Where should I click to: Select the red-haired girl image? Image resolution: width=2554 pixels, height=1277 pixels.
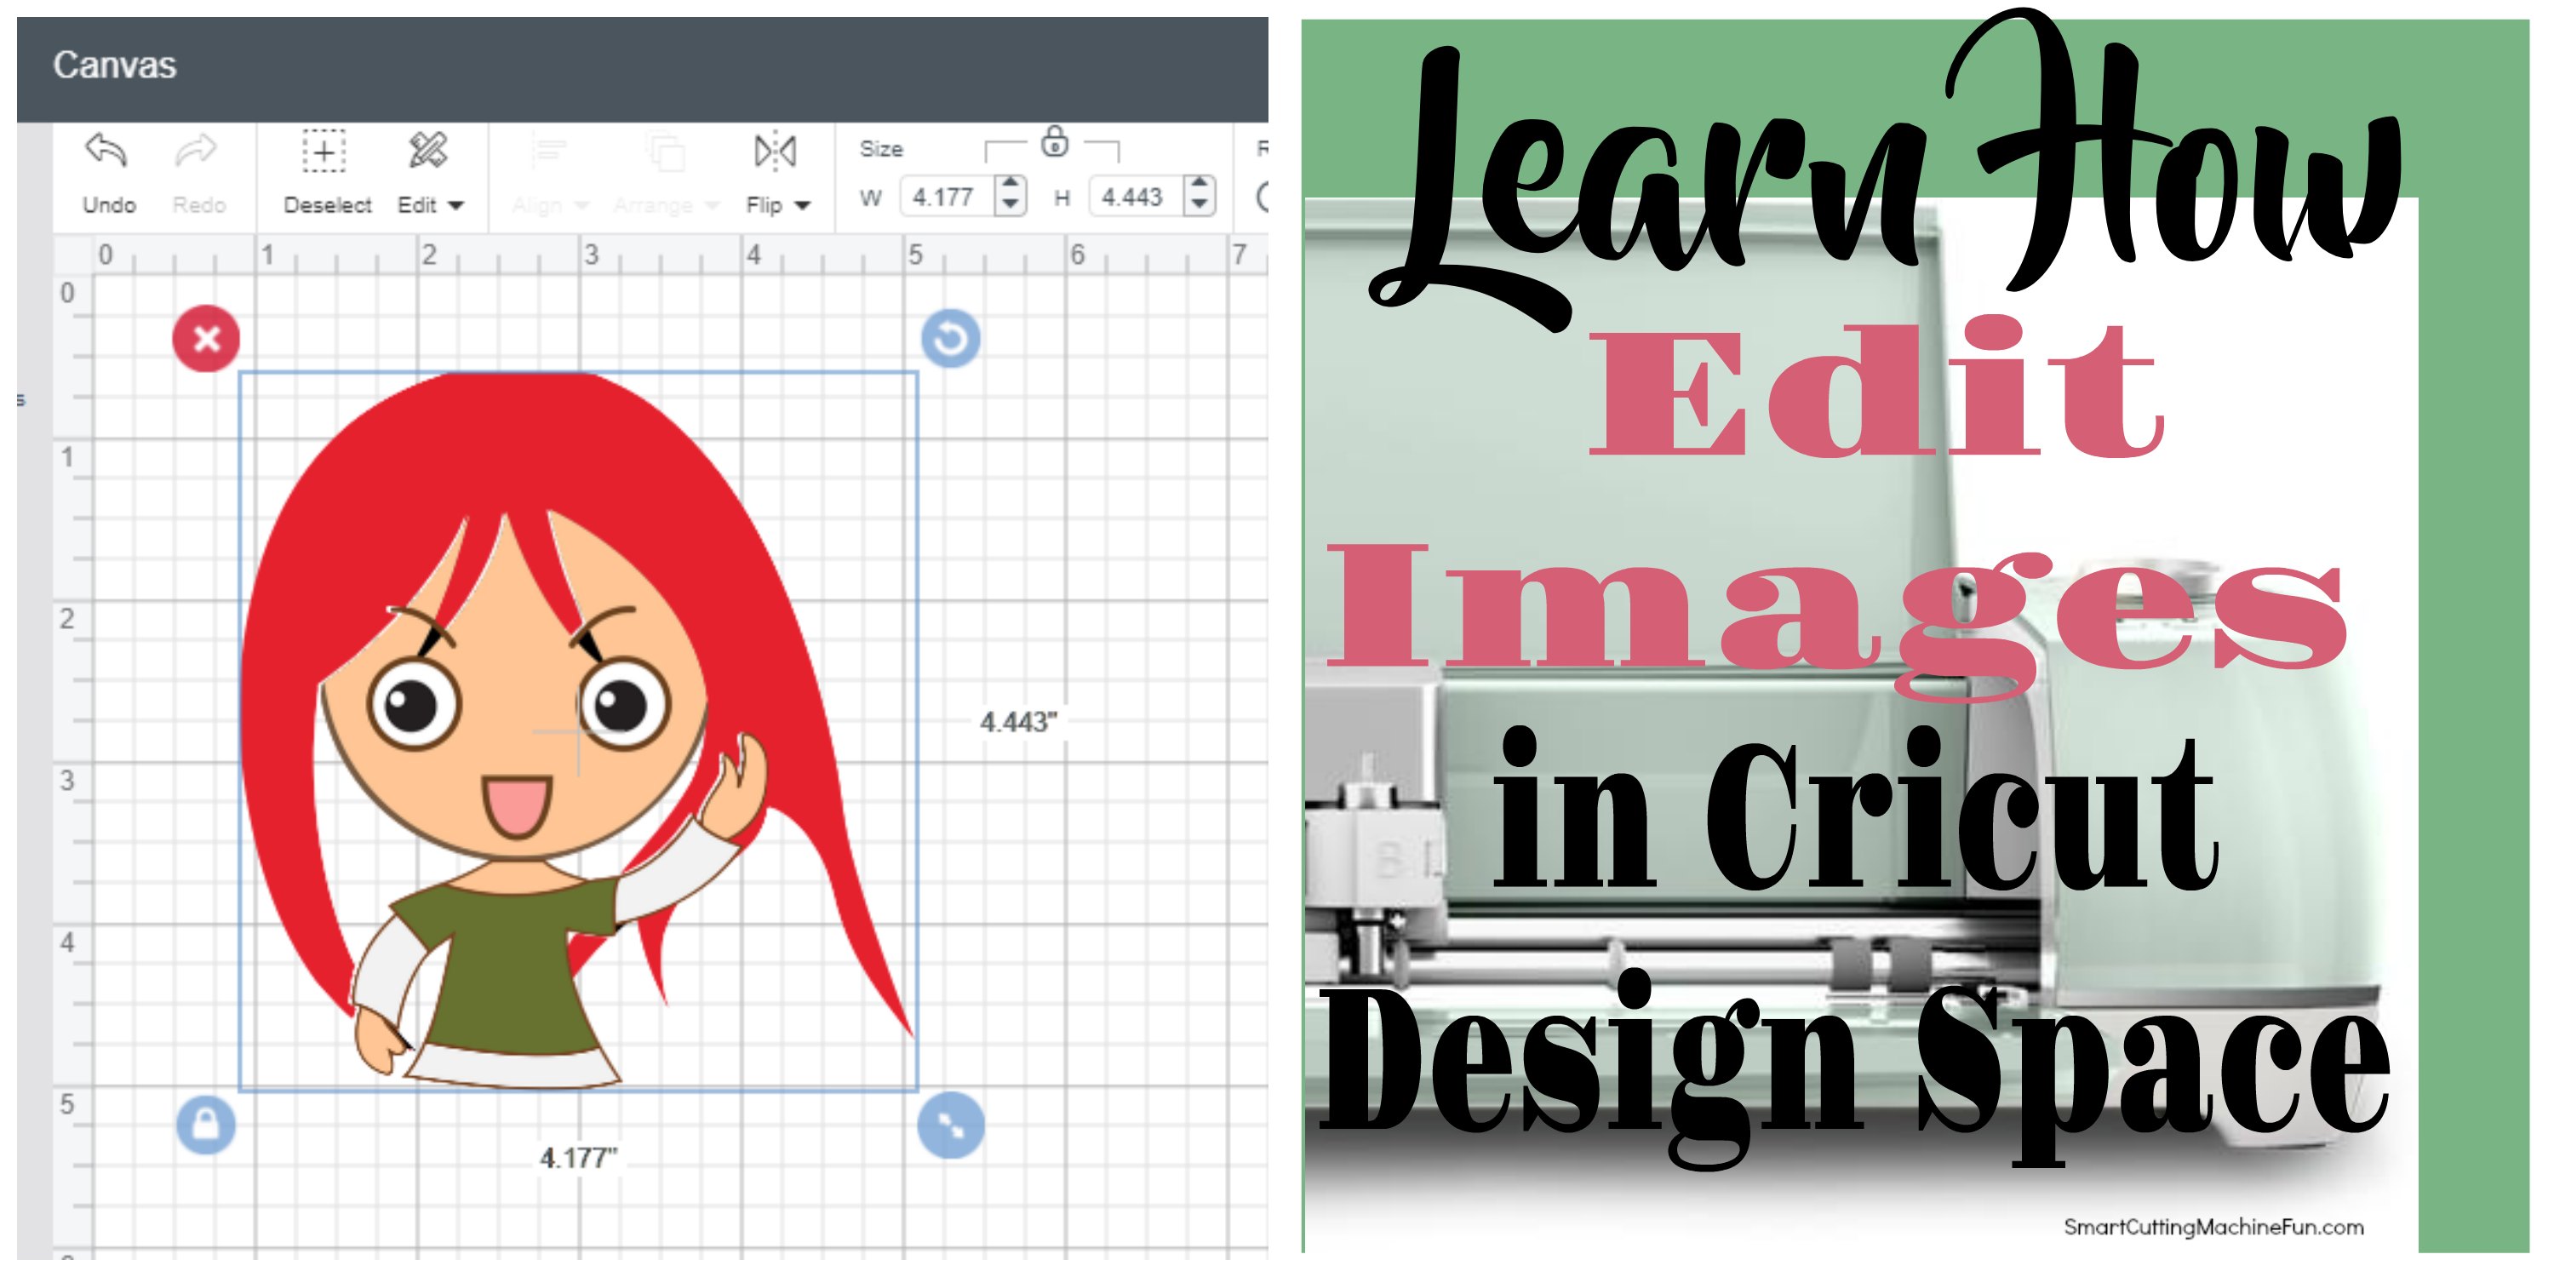pyautogui.click(x=577, y=730)
